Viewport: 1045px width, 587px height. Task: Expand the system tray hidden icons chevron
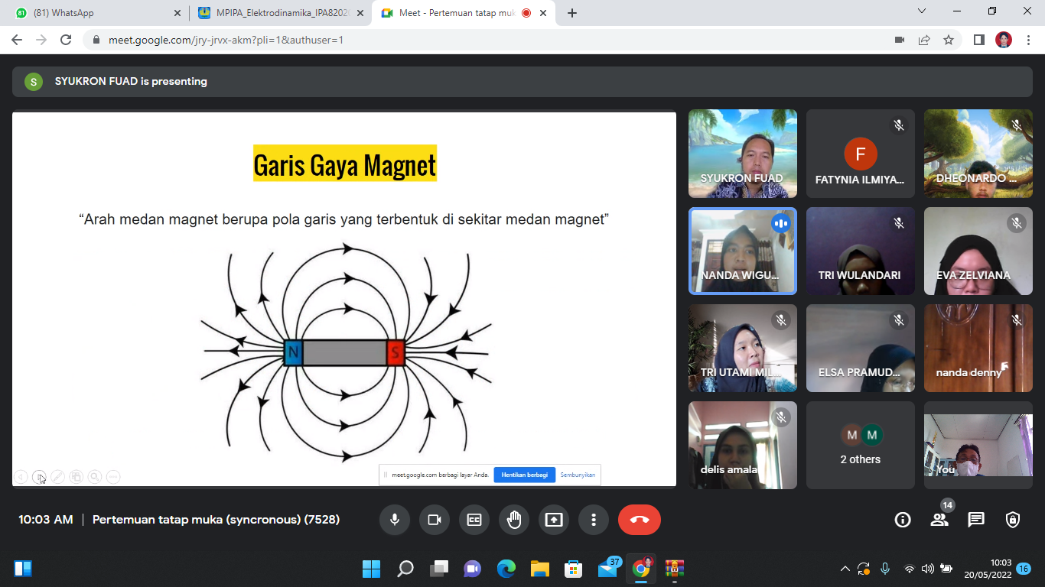845,569
